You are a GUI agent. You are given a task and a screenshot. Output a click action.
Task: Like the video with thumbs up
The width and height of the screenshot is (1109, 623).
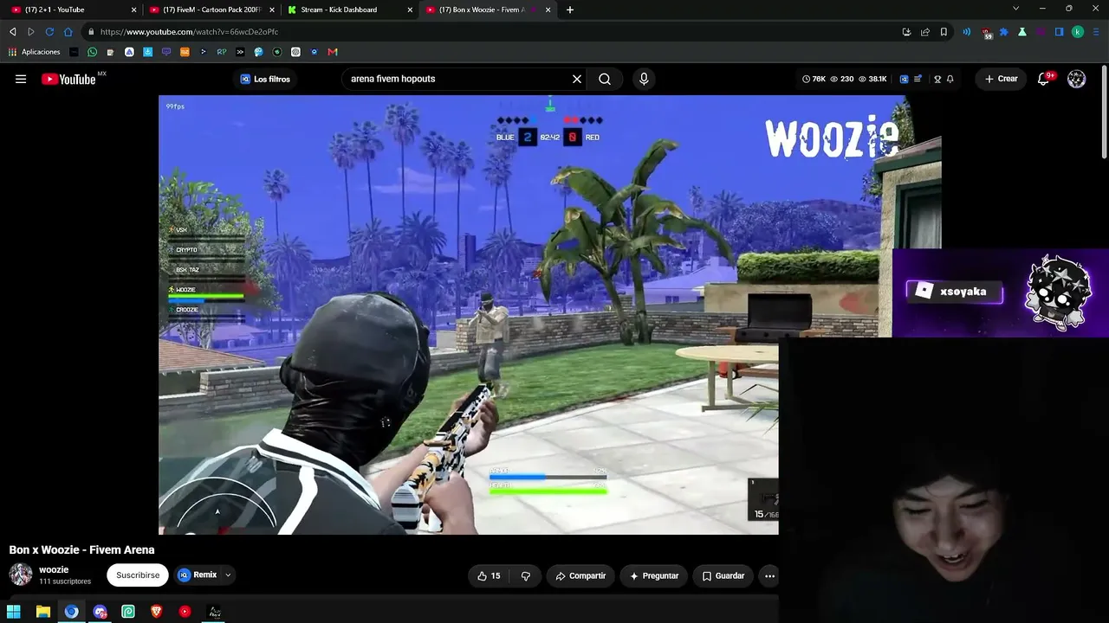coord(489,575)
